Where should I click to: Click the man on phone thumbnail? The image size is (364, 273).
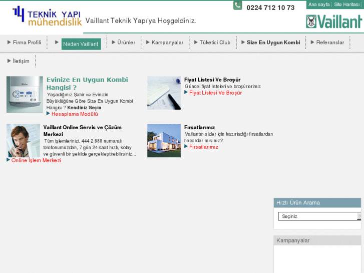coord(23,141)
